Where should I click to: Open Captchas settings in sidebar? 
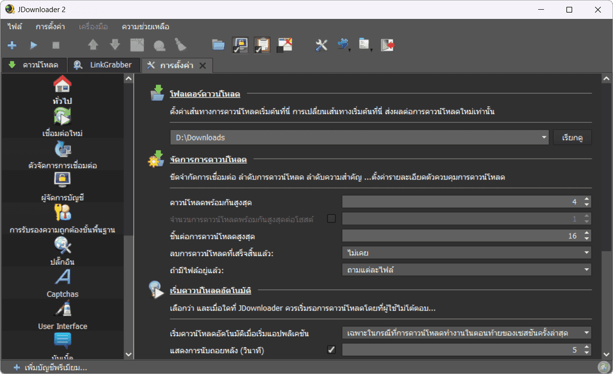(63, 283)
